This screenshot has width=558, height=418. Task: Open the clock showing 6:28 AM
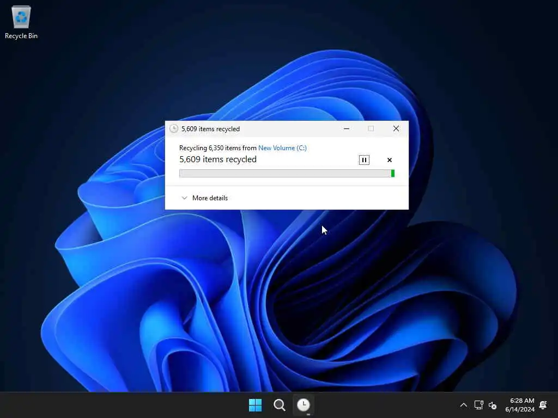pyautogui.click(x=519, y=405)
